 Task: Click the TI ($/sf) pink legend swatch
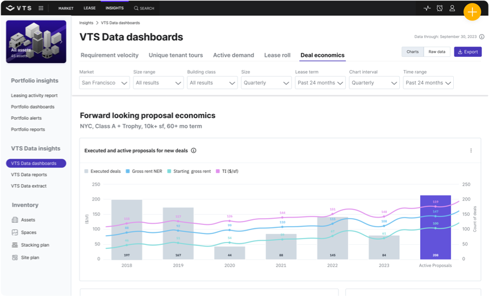[218, 170]
